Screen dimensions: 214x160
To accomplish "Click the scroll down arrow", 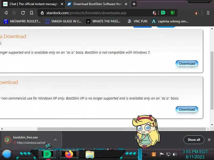I will click(x=212, y=125).
